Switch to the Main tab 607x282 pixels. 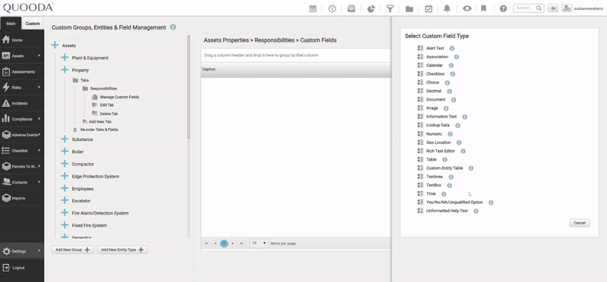pyautogui.click(x=11, y=23)
